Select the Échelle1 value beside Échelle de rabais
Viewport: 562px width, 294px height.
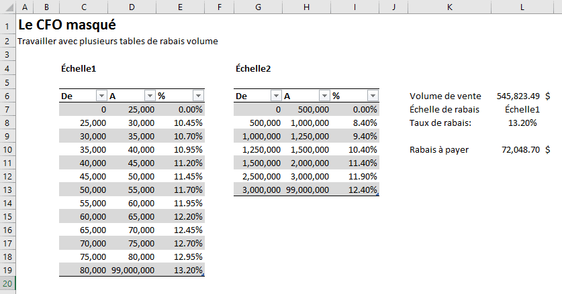point(522,109)
